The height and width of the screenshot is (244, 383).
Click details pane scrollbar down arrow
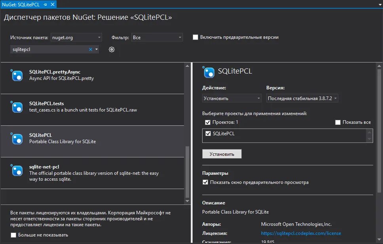tap(379, 239)
